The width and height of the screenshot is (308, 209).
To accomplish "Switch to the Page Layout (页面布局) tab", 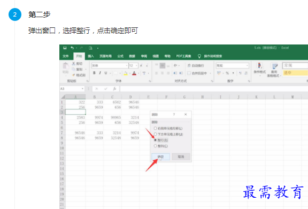I will click(105, 56).
